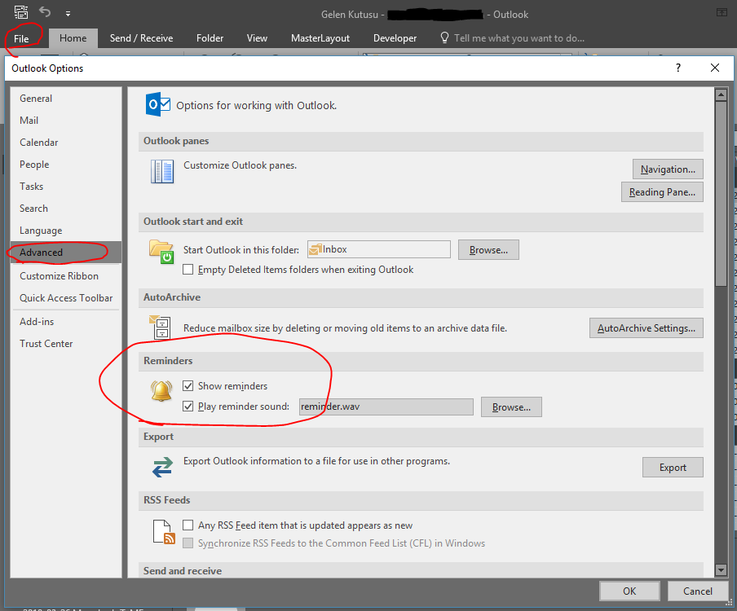Open Quick Access Toolbar customize arrow
Screen dimensions: 737x611
(x=68, y=14)
